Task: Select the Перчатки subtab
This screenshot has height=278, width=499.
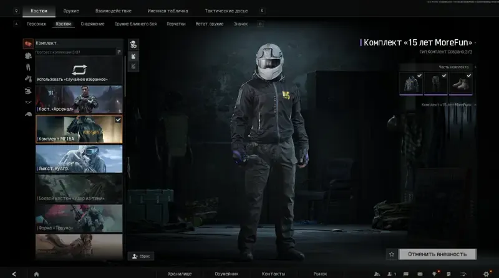Action: point(176,24)
